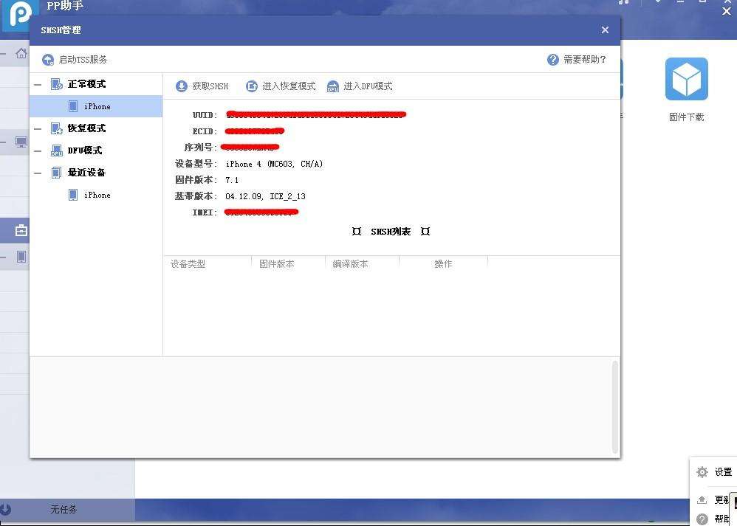737x526 pixels.
Task: Click the 进入恢复模式 icon
Action: [252, 86]
